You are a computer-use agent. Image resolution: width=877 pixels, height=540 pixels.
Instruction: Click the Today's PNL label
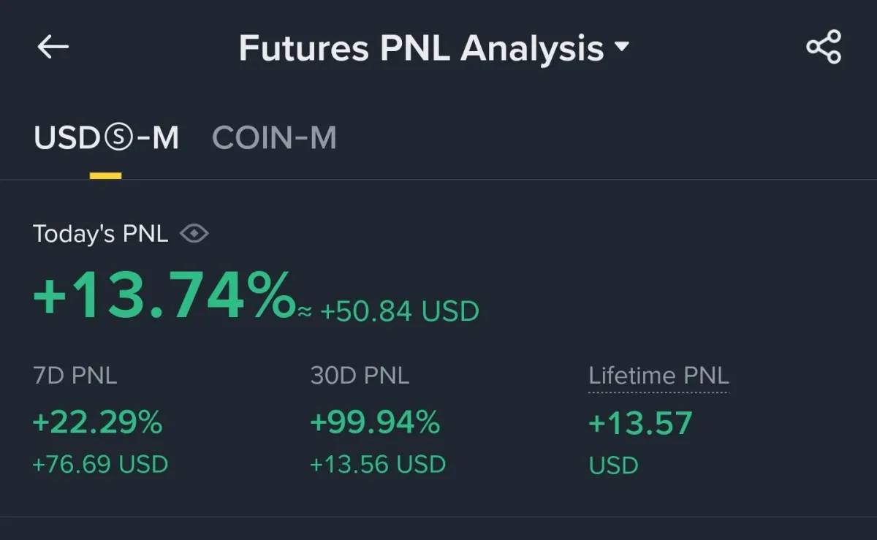[101, 234]
